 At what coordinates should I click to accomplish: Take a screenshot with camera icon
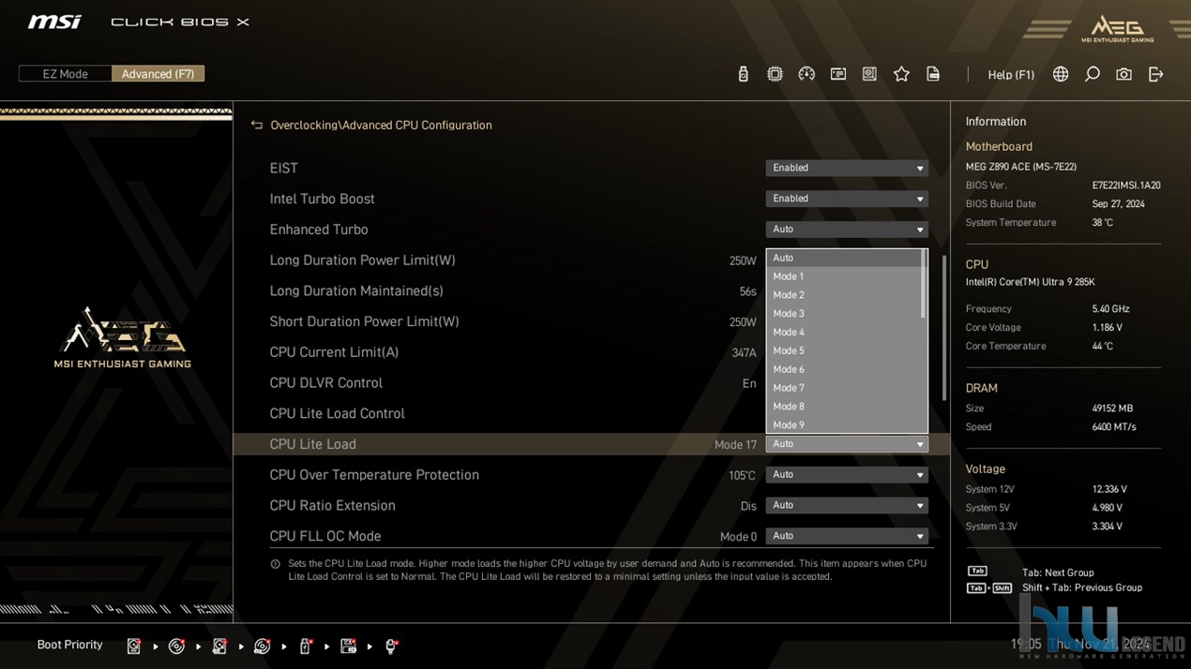[x=1123, y=74]
